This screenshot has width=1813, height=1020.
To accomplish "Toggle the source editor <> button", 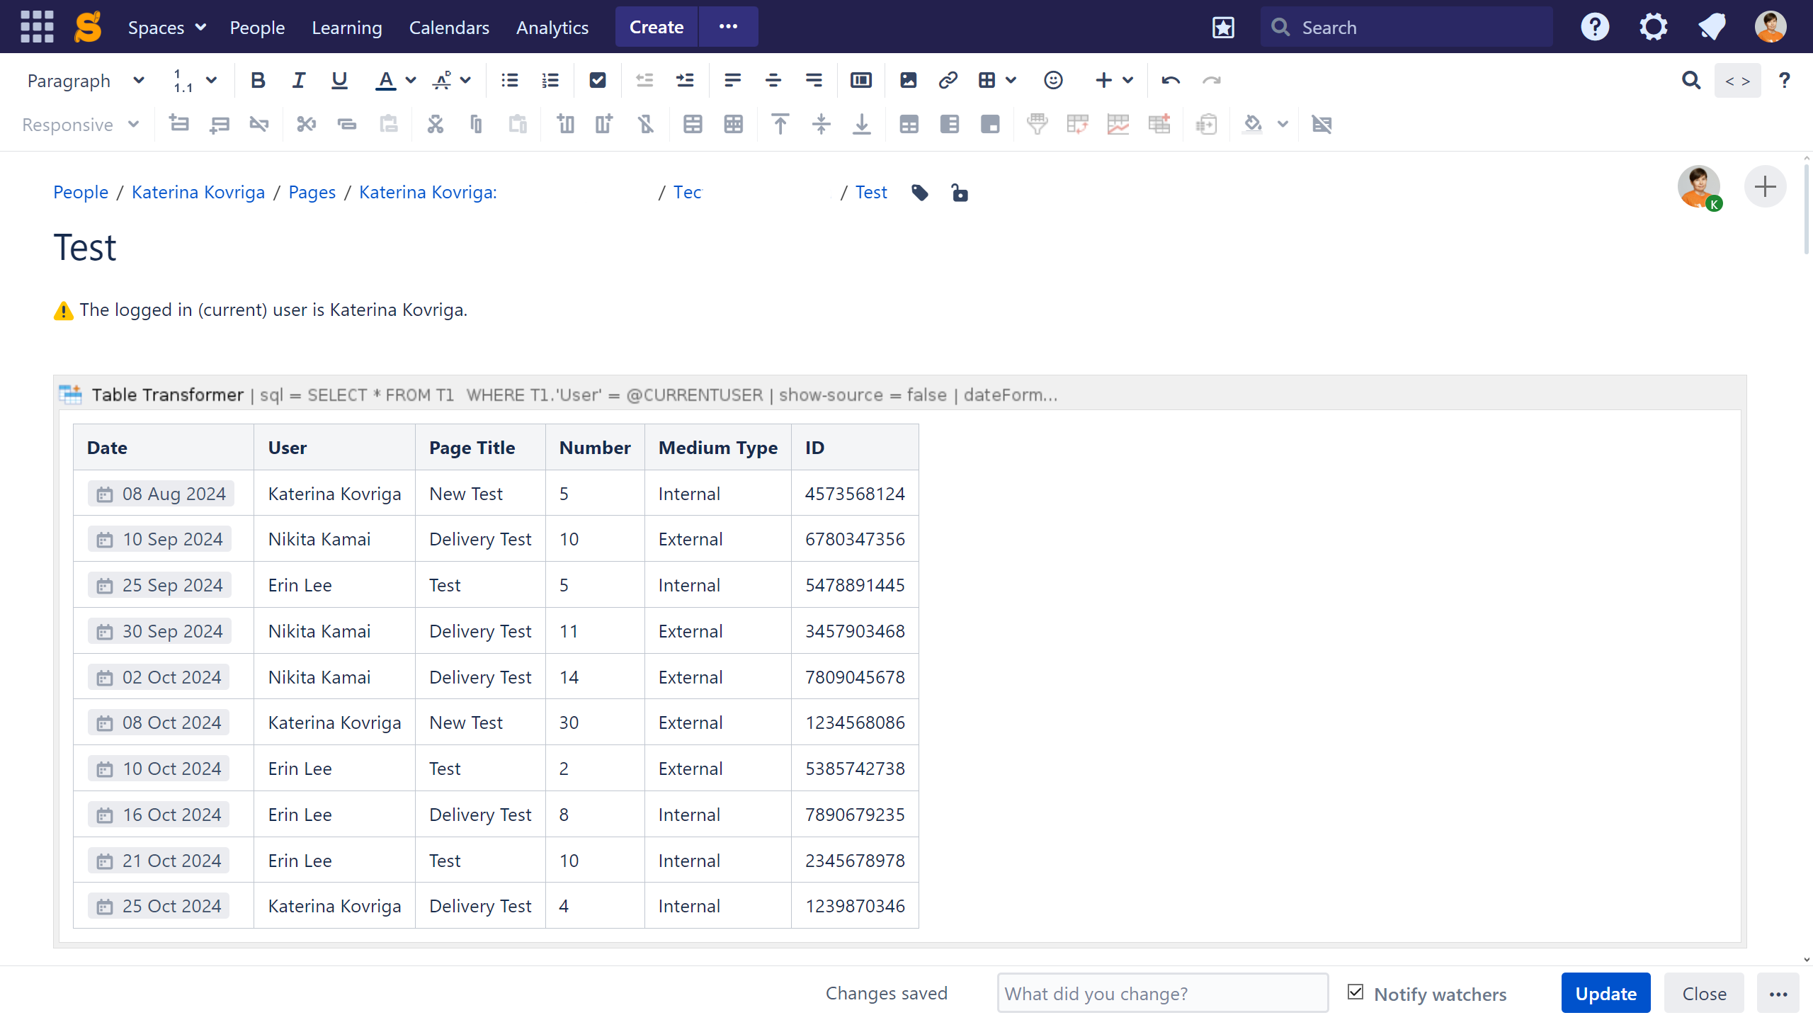I will point(1737,81).
